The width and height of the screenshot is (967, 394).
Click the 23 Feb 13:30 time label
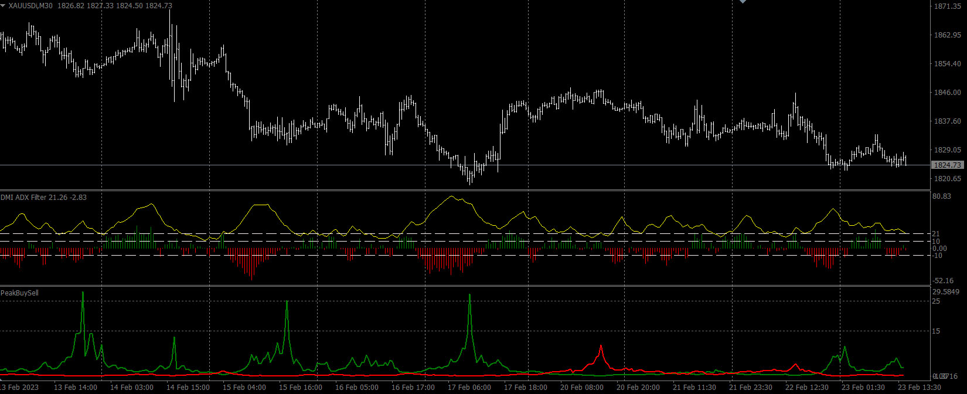(920, 388)
